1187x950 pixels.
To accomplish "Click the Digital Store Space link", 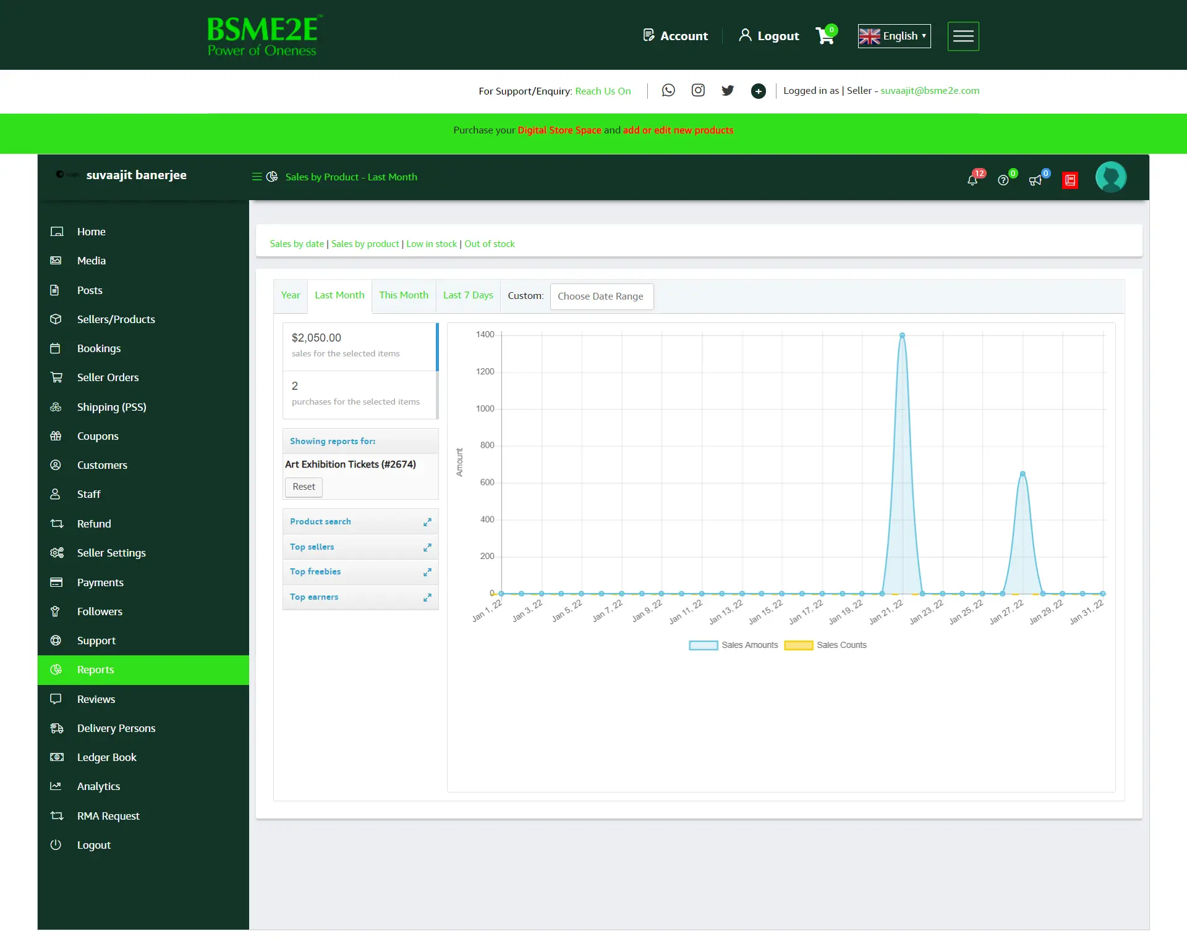I will [x=559, y=130].
